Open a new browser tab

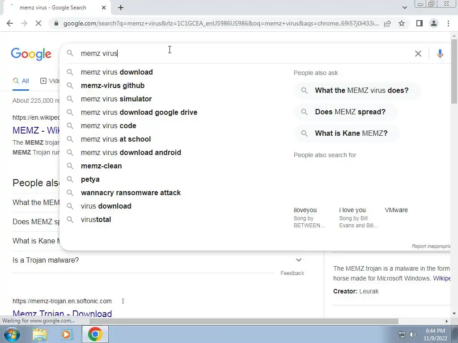coord(121,8)
